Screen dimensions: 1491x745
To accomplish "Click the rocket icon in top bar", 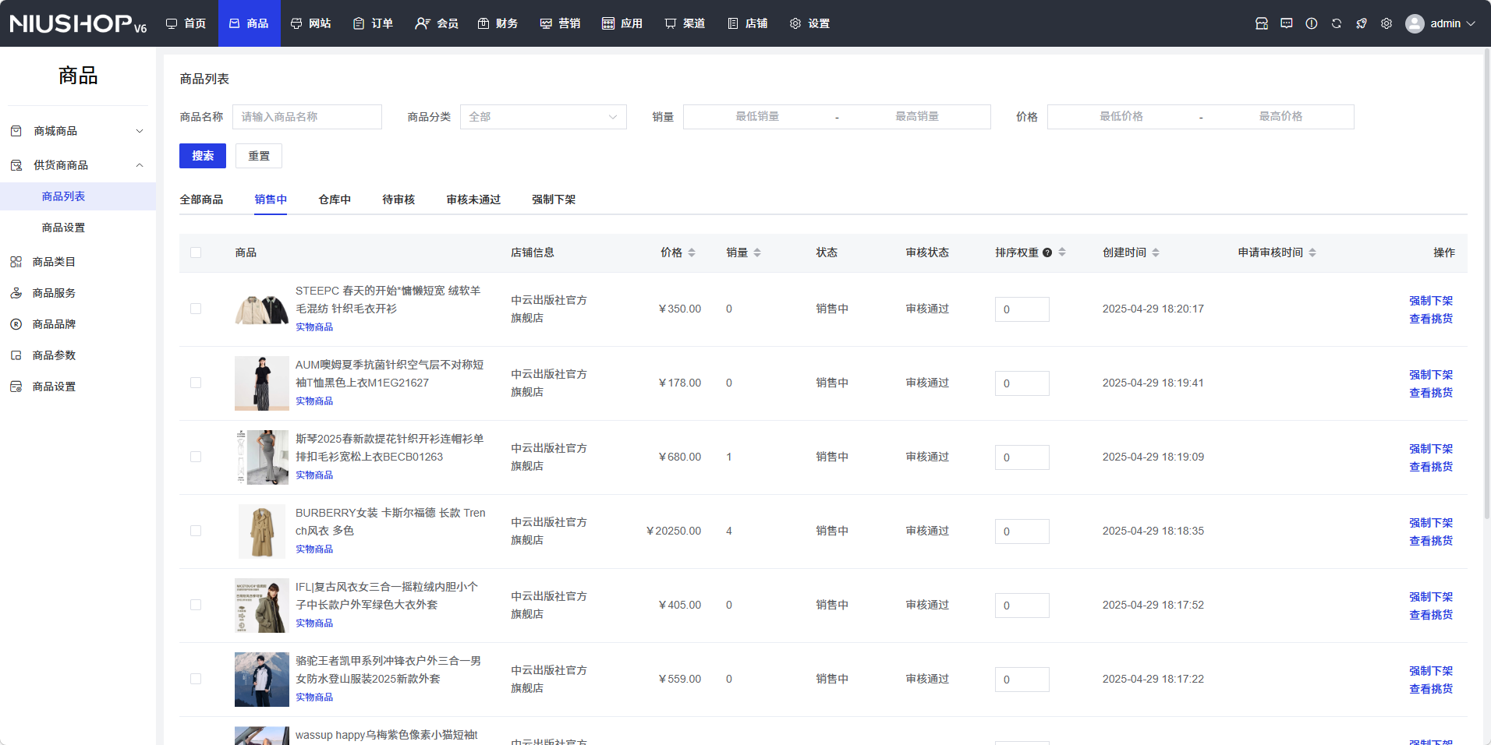I will tap(1362, 23).
